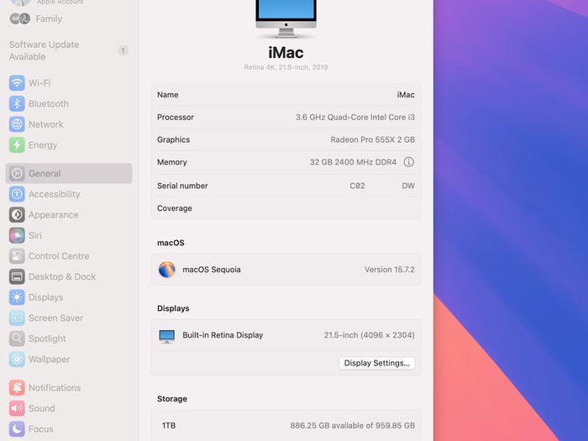Screen dimensions: 588x441
Task: Click the macOS Sequoia version row
Action: [x=286, y=270]
